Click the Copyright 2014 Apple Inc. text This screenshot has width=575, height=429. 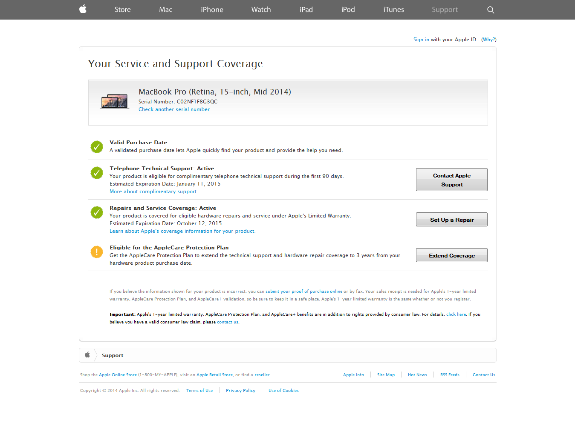[x=130, y=391]
